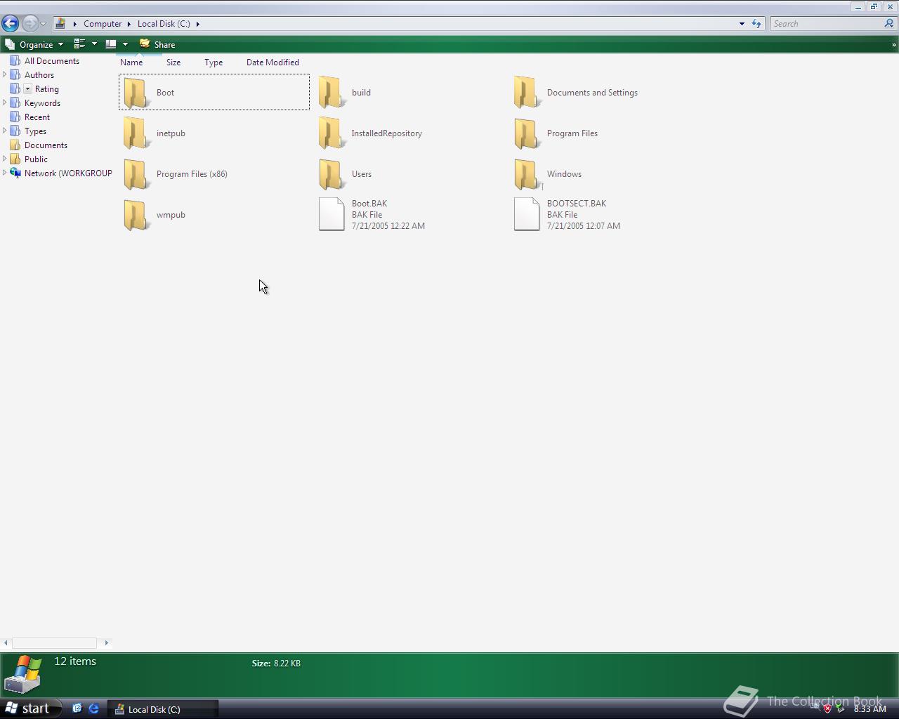
Task: Select Authors in navigation pane
Action: click(x=39, y=75)
